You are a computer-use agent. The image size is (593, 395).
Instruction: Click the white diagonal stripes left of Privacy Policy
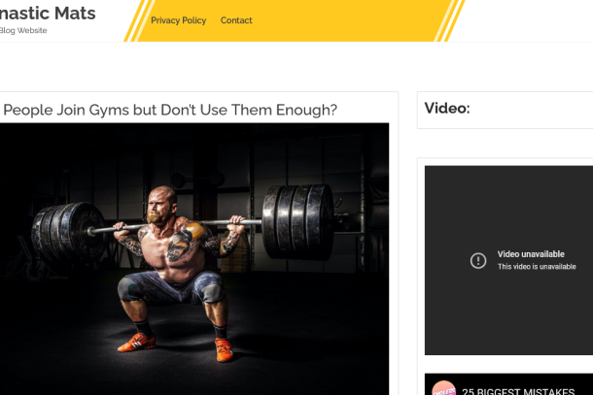coord(139,20)
